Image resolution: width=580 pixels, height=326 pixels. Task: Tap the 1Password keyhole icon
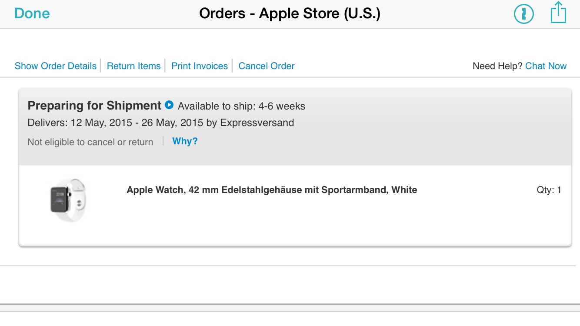pos(523,14)
